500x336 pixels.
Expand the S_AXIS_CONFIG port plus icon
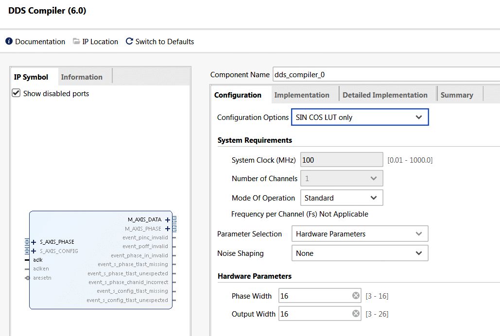[34, 251]
